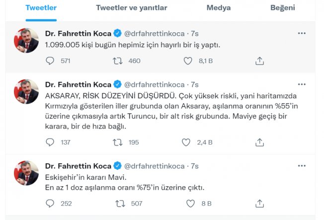324x220 pixels.
Task: Open more options menu on Aksaray tweet
Action: [x=302, y=84]
